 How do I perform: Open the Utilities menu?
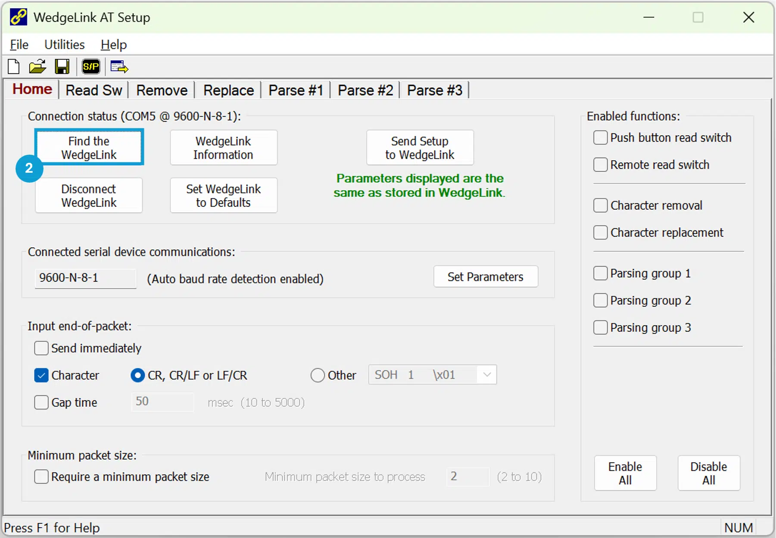coord(65,44)
